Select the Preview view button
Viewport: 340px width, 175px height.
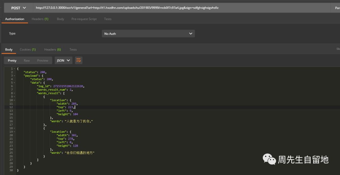42,61
